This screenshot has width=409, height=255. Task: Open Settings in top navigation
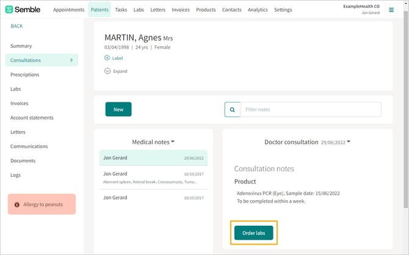[x=283, y=10]
